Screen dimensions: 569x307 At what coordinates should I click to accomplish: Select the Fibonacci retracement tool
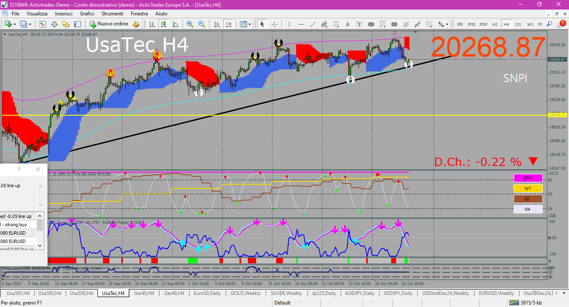click(336, 24)
